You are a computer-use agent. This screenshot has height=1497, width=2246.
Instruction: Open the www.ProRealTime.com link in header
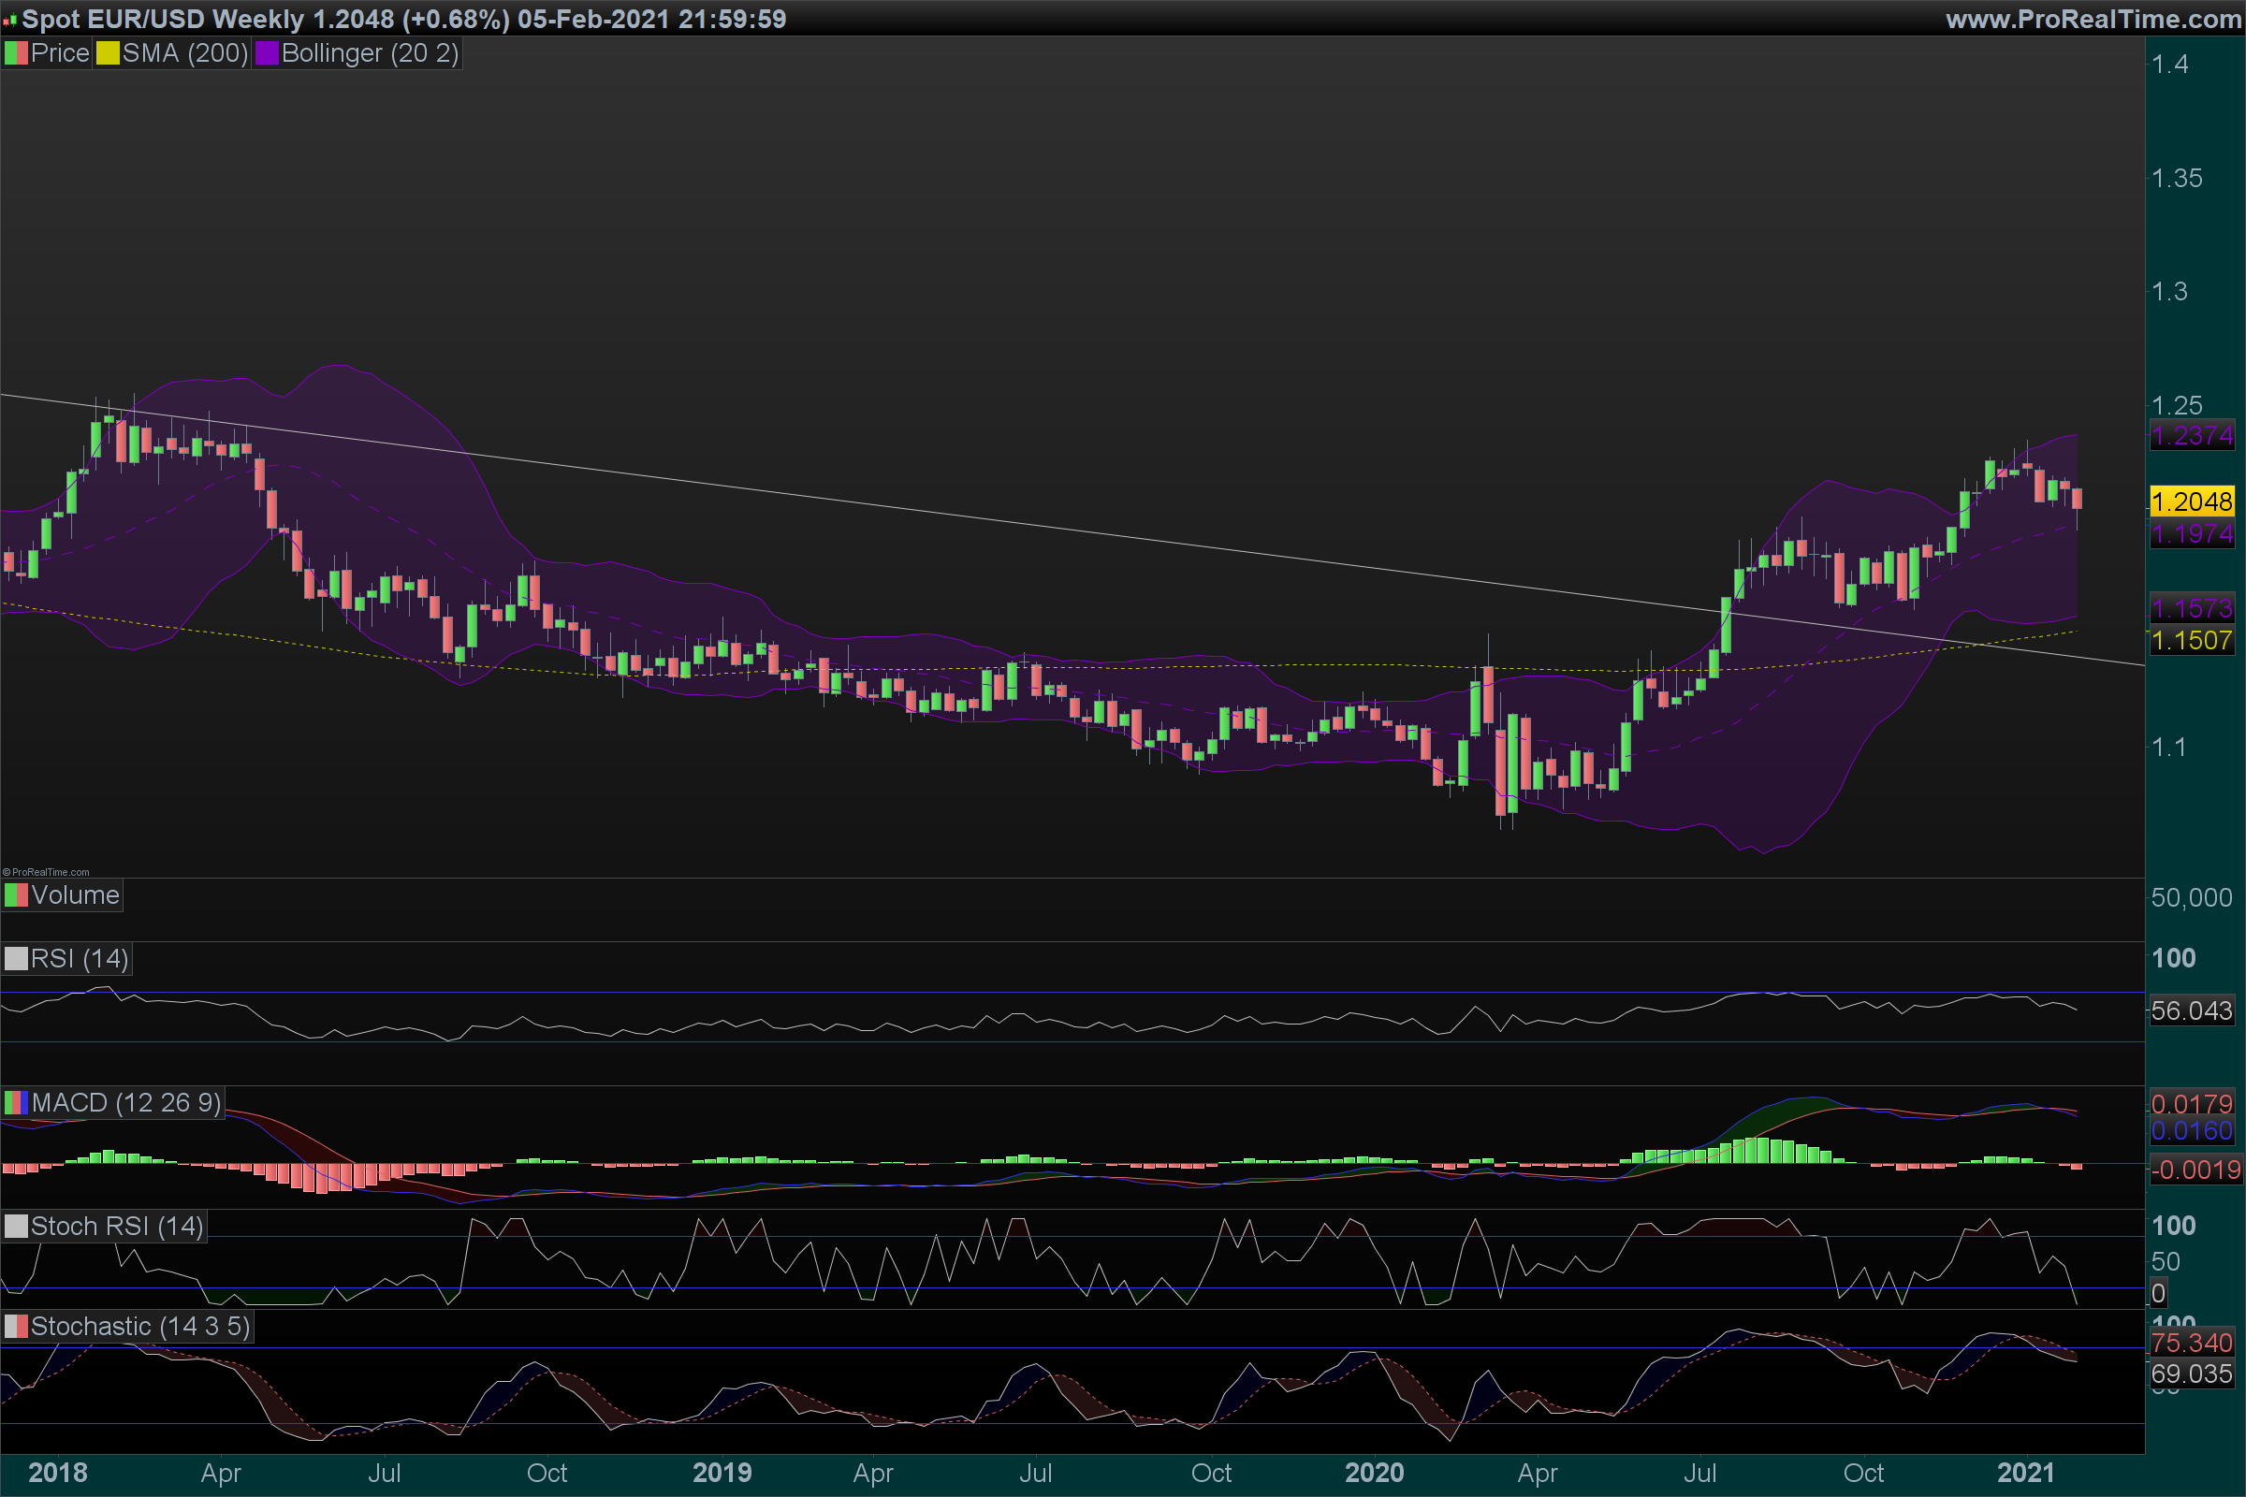click(x=2093, y=19)
